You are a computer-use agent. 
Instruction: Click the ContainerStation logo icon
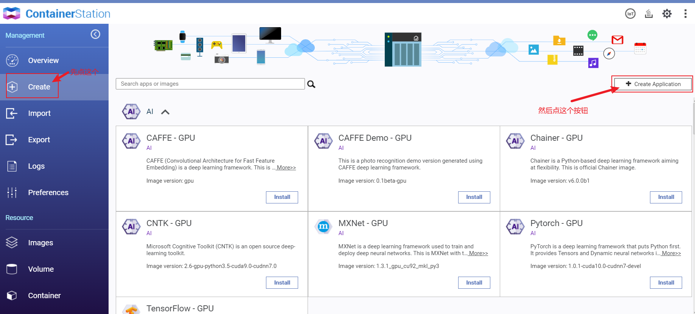12,14
